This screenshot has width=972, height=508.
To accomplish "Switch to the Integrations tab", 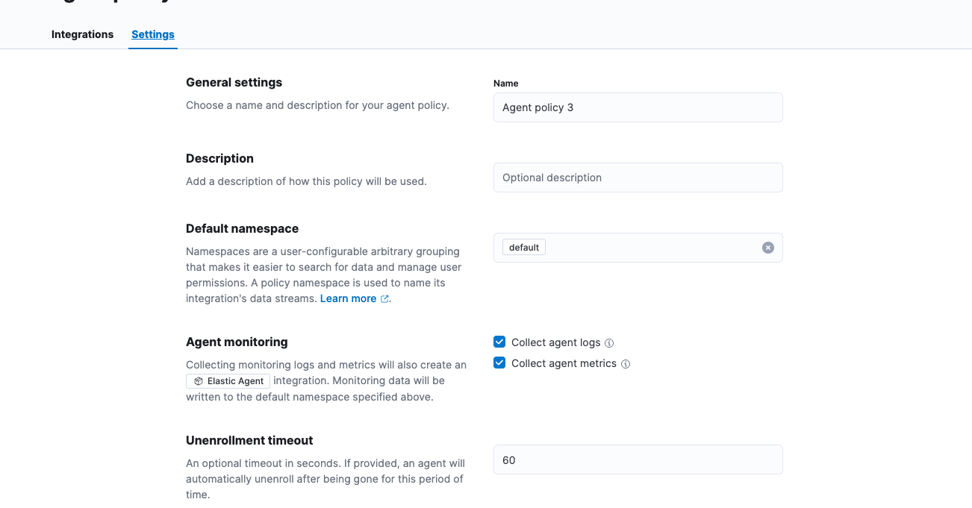I will 82,34.
